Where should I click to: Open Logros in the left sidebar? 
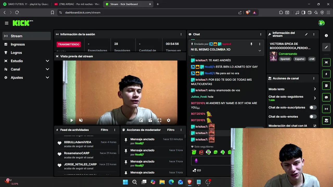[x=27, y=53]
